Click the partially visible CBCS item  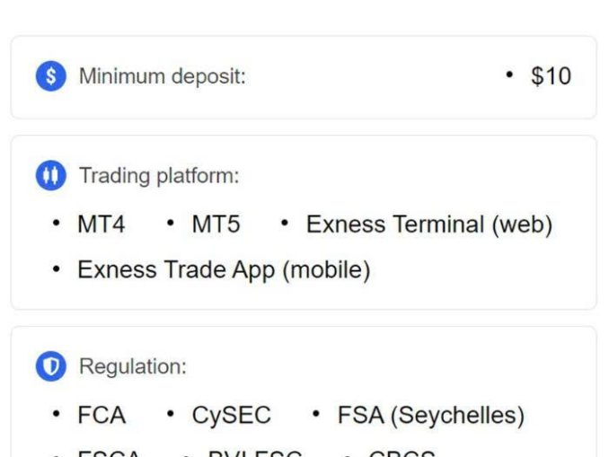pyautogui.click(x=402, y=453)
